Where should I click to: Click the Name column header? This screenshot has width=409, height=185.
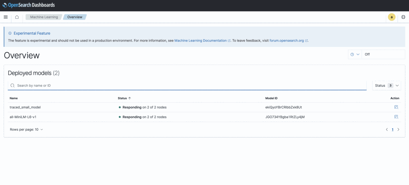click(14, 98)
